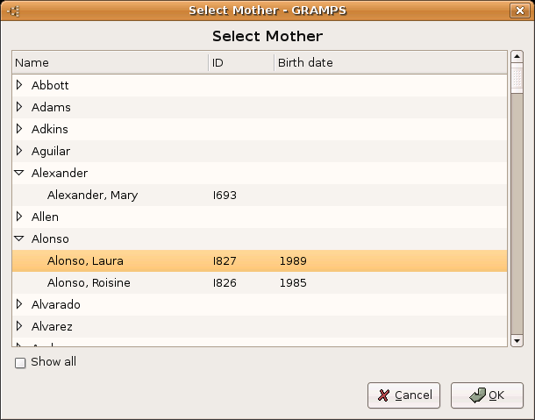Select Alonso, Roisine row
The image size is (535, 420).
[89, 282]
